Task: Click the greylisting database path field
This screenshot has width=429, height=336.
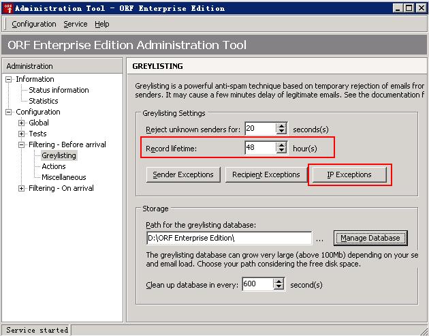Action: (228, 238)
